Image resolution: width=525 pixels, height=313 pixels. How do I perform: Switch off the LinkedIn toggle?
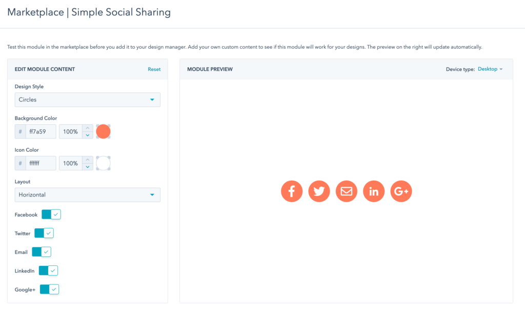(48, 270)
